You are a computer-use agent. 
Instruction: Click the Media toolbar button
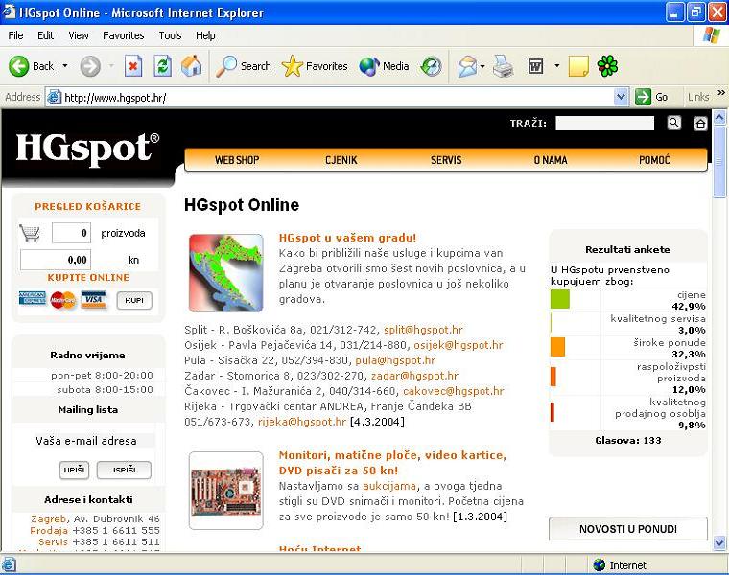click(x=385, y=66)
